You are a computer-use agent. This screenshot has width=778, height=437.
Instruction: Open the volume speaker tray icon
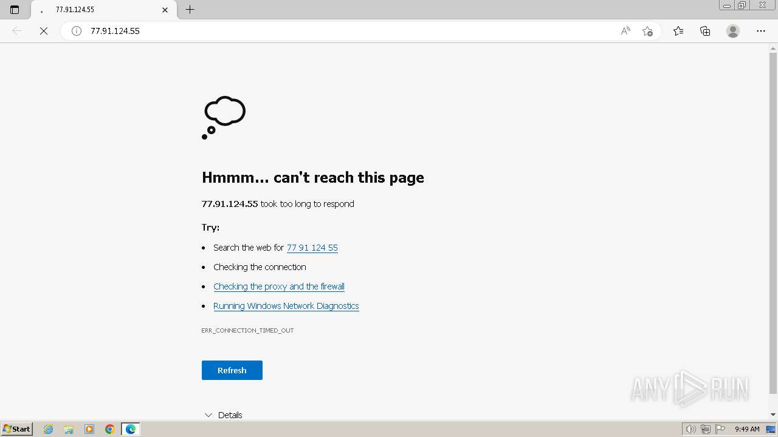click(x=690, y=429)
